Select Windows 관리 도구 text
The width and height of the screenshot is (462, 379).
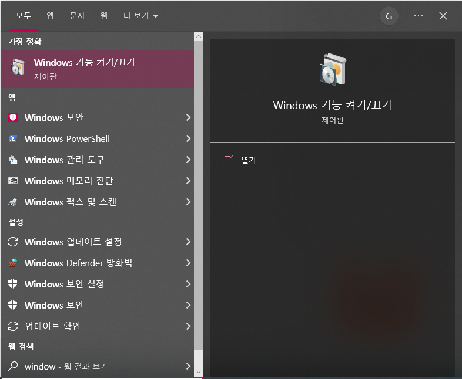click(x=65, y=160)
